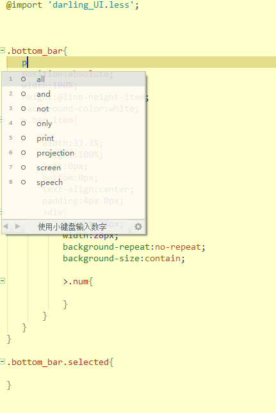The width and height of the screenshot is (276, 413).
Task: Open the popup settings gear
Action: click(138, 227)
